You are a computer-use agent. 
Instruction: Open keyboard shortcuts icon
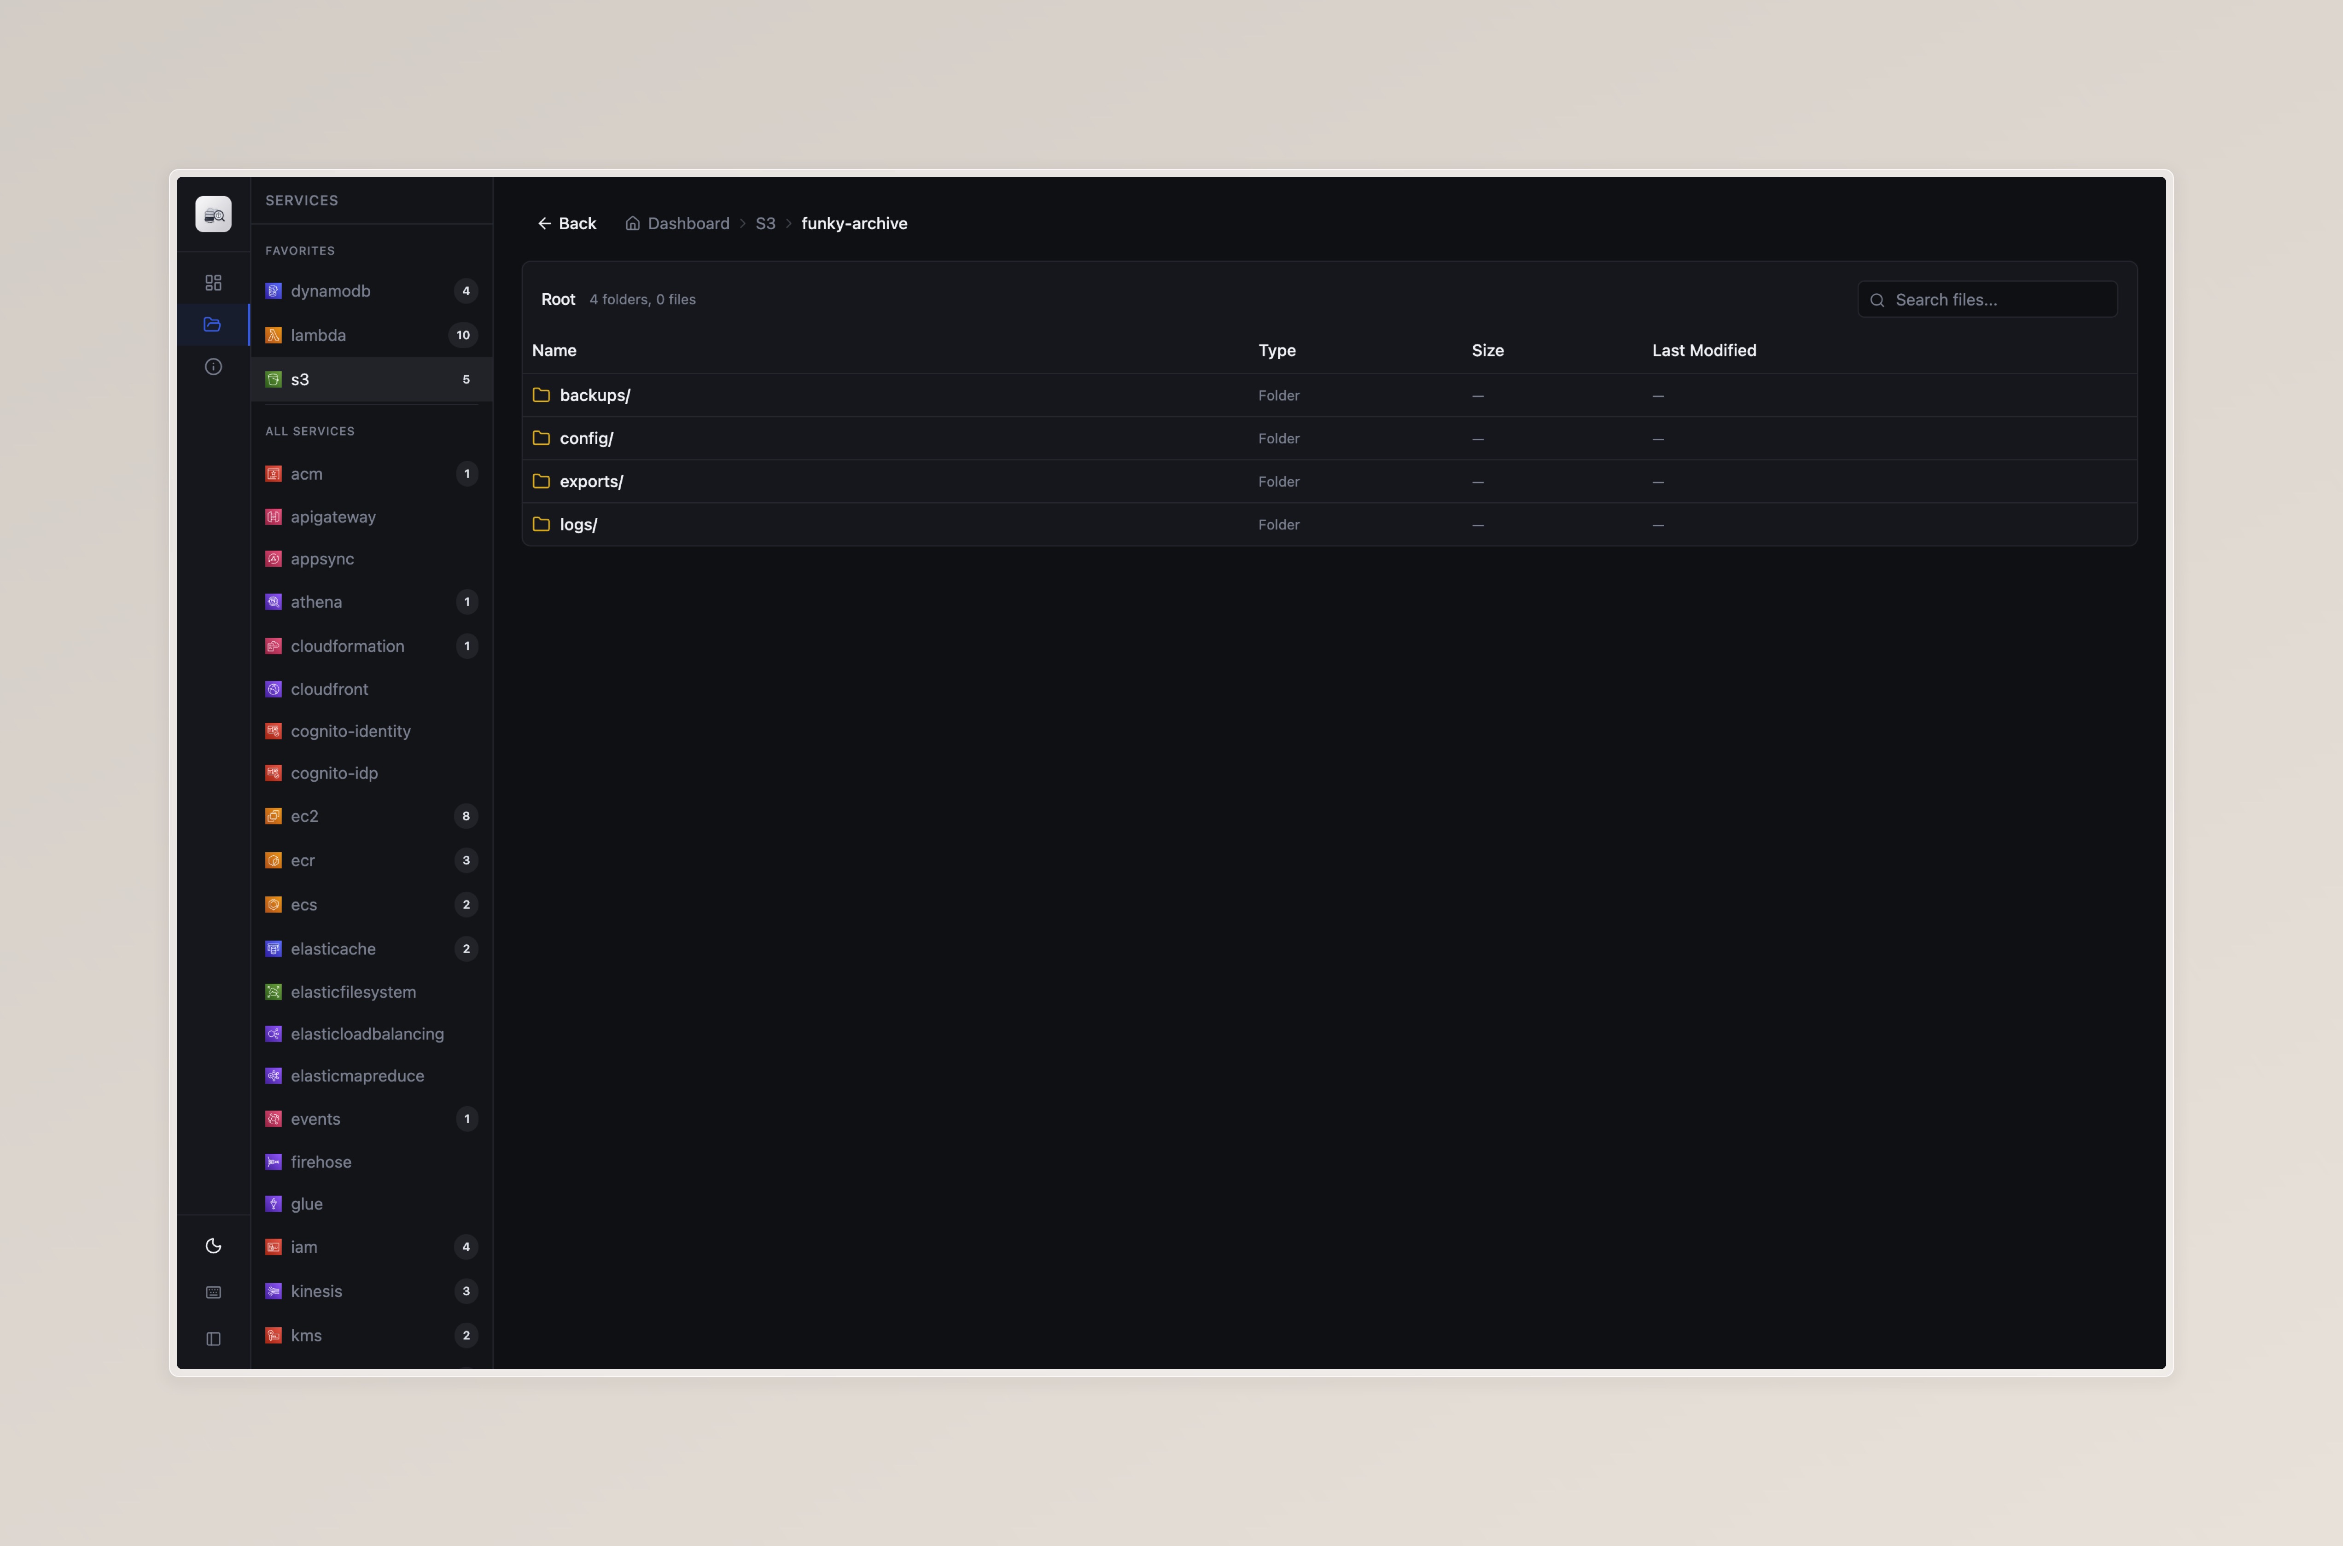pos(213,1293)
